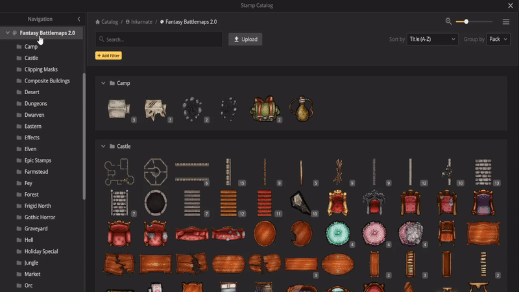
Task: Click the Upload button
Action: [x=245, y=39]
